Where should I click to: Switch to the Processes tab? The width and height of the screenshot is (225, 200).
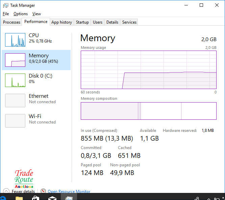point(12,22)
